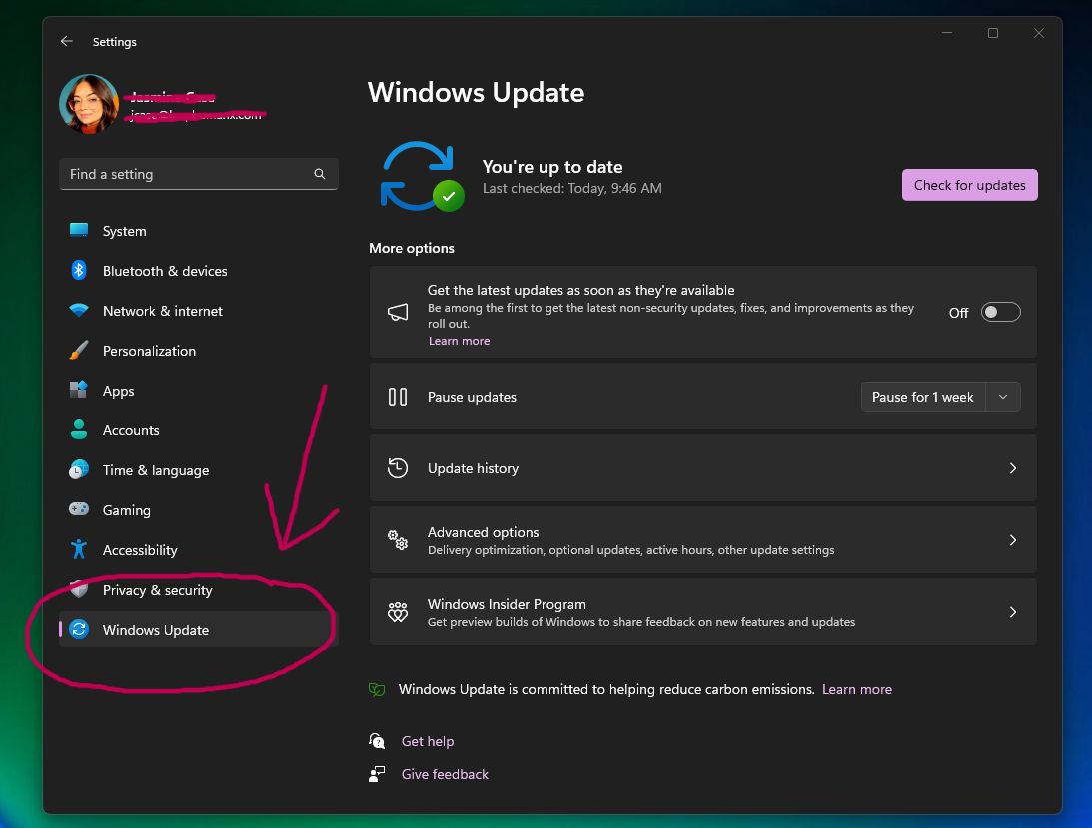1092x828 pixels.
Task: Select Personalization in the sidebar
Action: [x=149, y=351]
